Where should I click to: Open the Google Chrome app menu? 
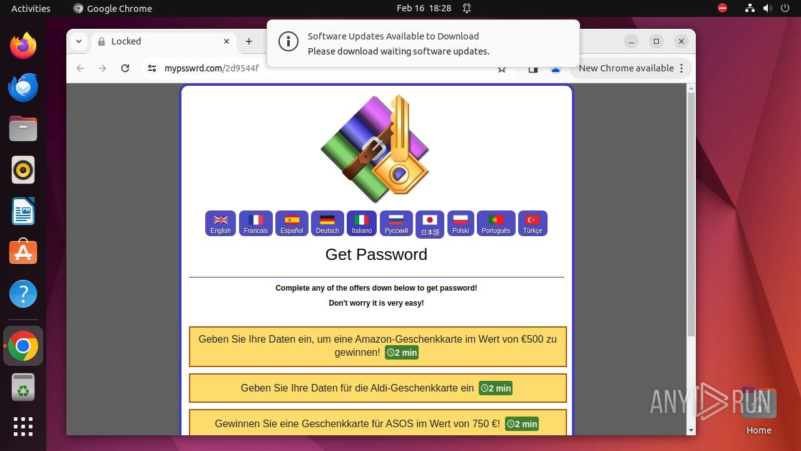(113, 8)
